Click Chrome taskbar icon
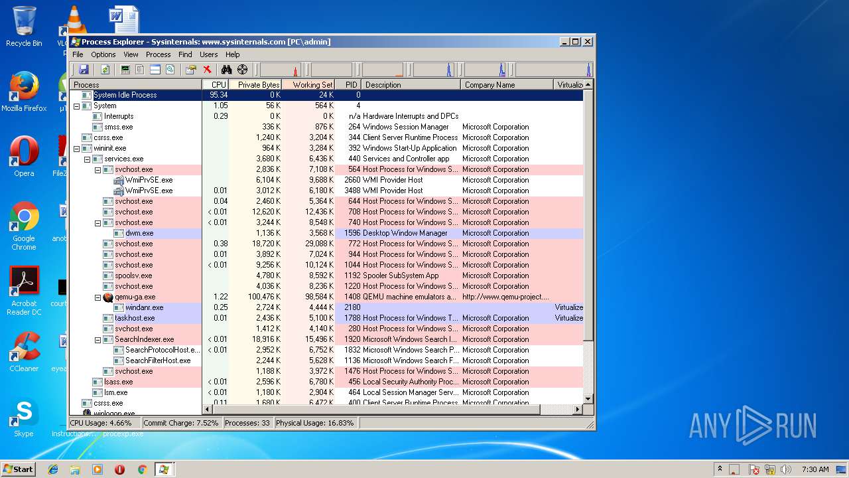Screen dimensions: 849x478 [x=142, y=469]
